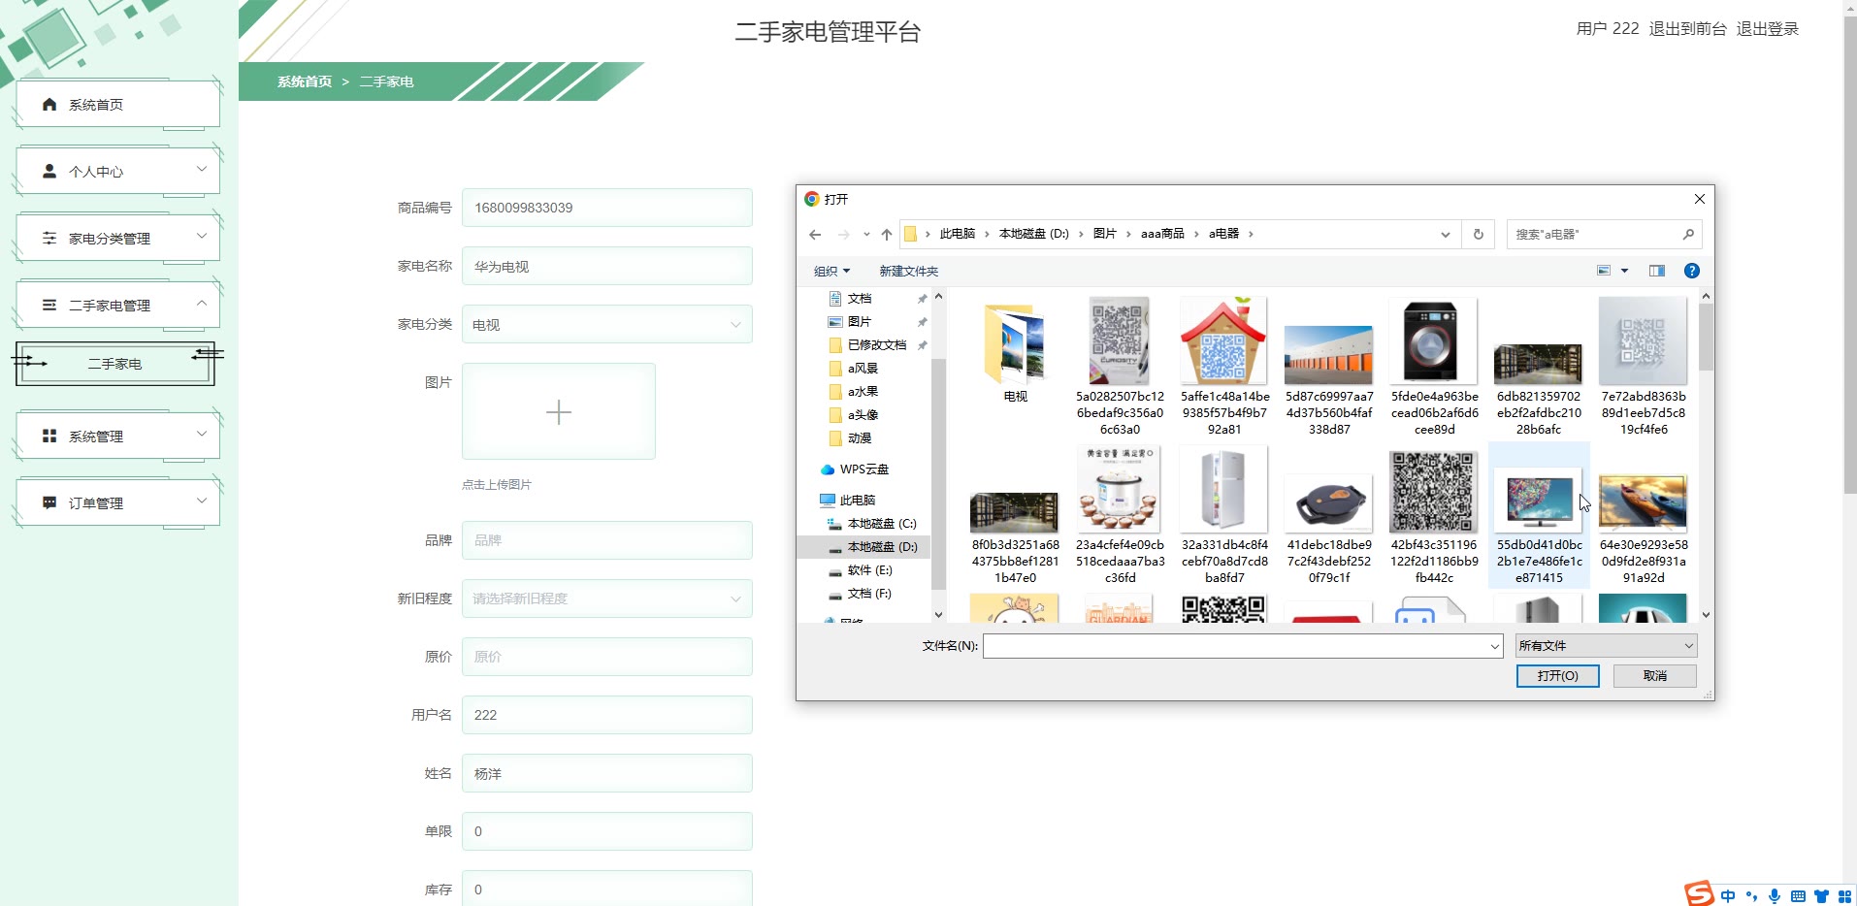Image resolution: width=1857 pixels, height=906 pixels.
Task: Click the 品牌 input field
Action: coord(606,540)
